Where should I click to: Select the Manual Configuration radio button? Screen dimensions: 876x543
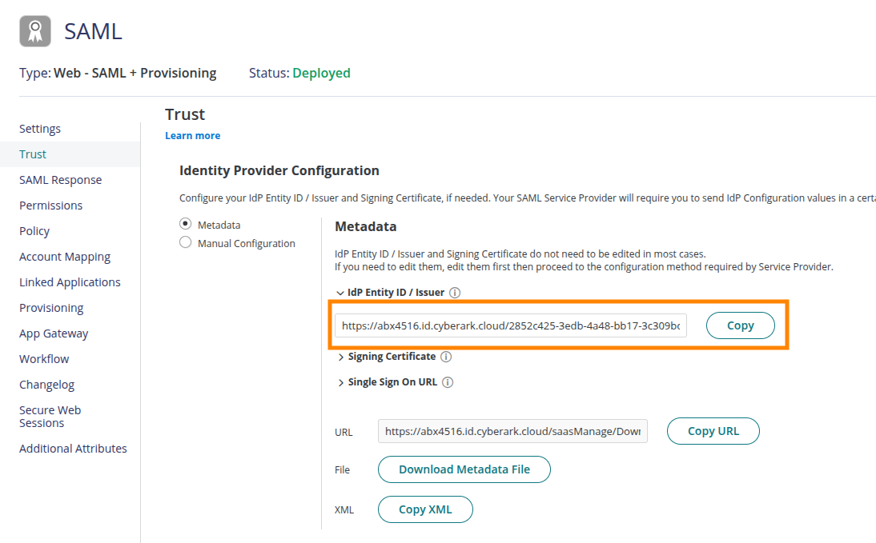(x=186, y=242)
